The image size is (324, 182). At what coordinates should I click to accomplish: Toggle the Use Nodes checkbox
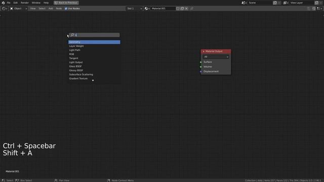66,9
